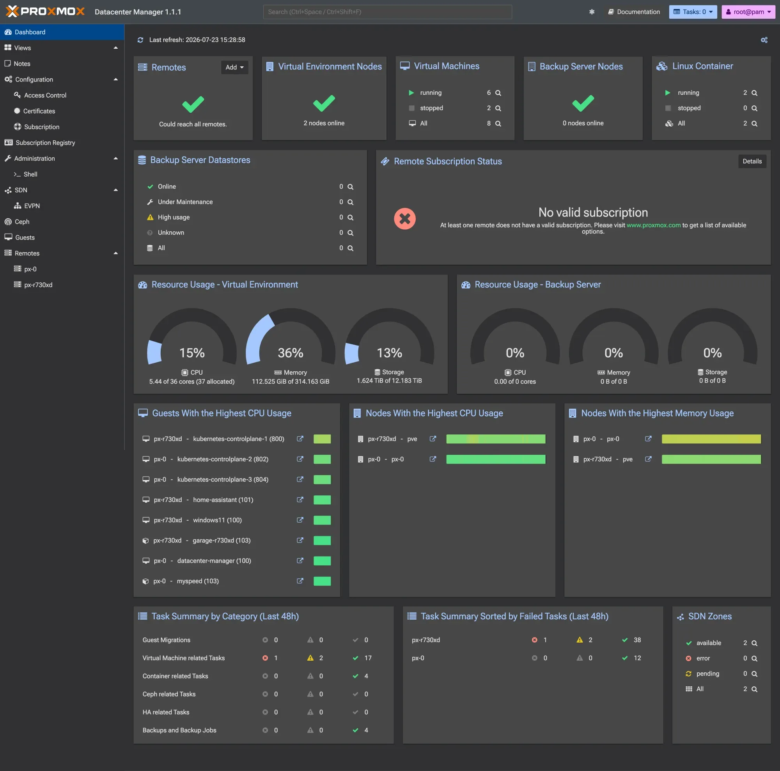780x771 pixels.
Task: Search All SDN zones magnifier
Action: [754, 689]
